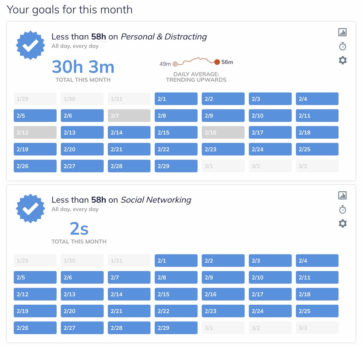The width and height of the screenshot is (363, 346).
Task: Click the Personal & Distracting category name
Action: 164,37
